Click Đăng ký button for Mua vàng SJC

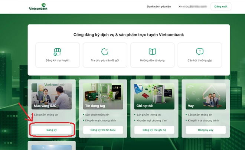(x=51, y=130)
